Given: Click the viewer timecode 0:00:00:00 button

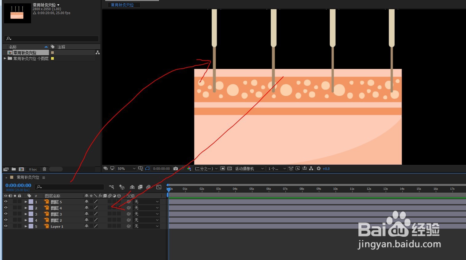Looking at the screenshot, I should click(161, 169).
